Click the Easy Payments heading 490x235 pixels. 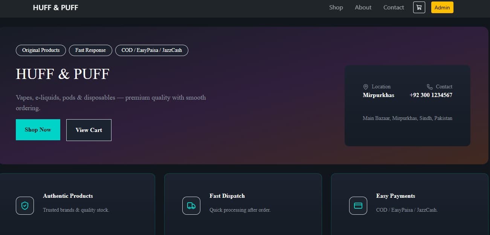pyautogui.click(x=395, y=196)
